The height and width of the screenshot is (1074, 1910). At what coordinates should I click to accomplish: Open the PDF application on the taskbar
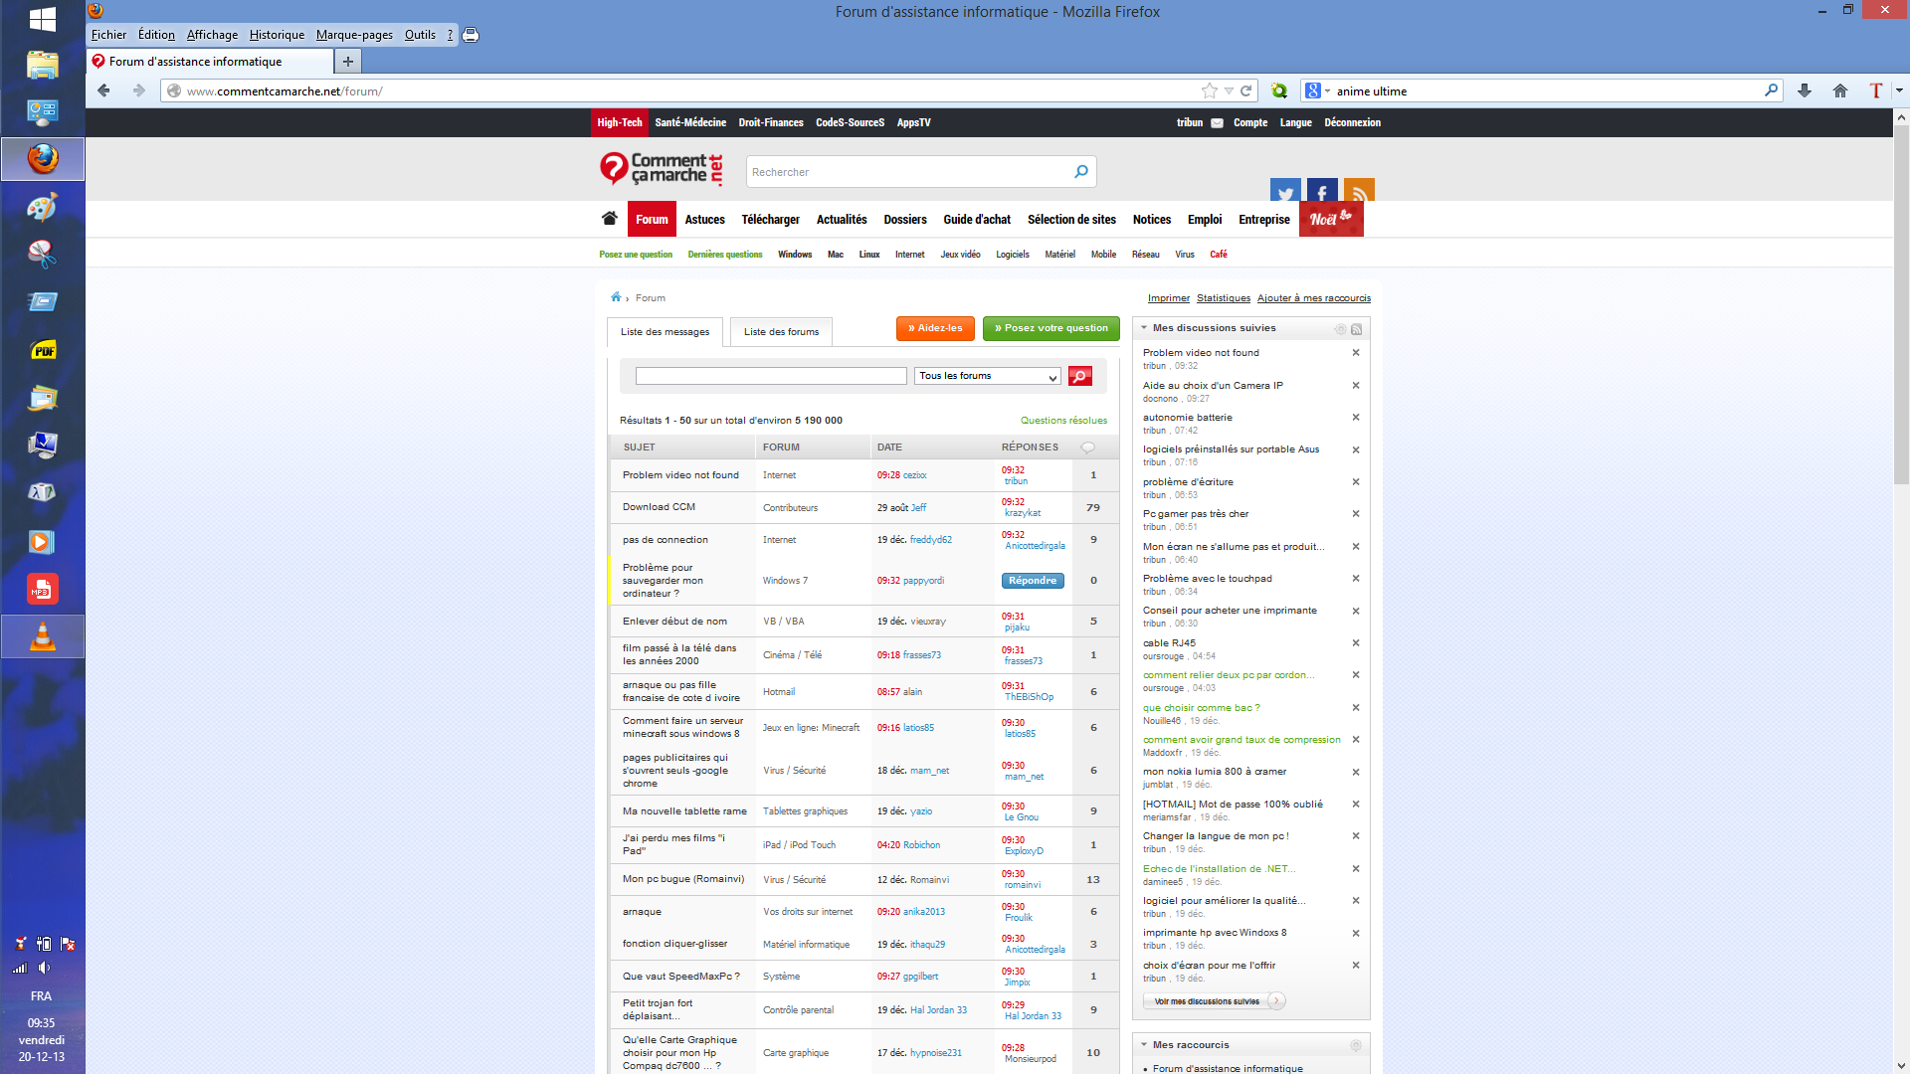coord(43,350)
